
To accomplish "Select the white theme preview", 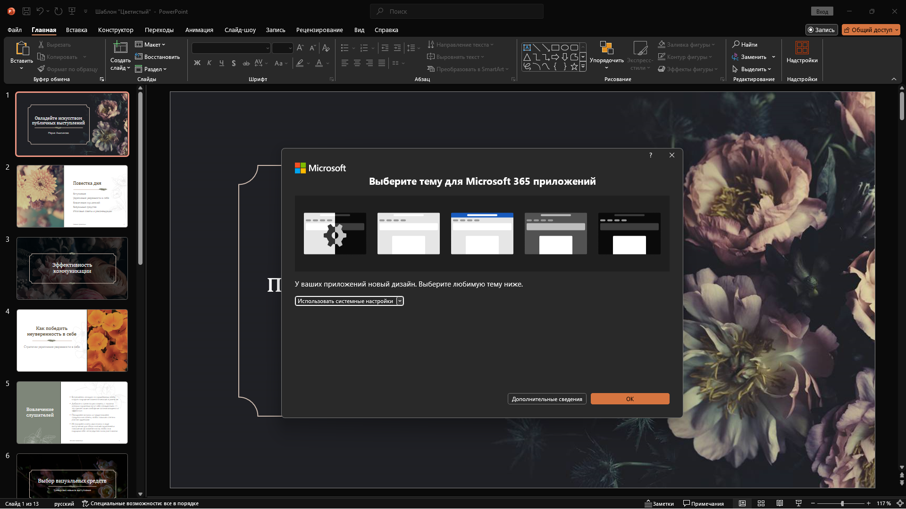I will pos(409,234).
